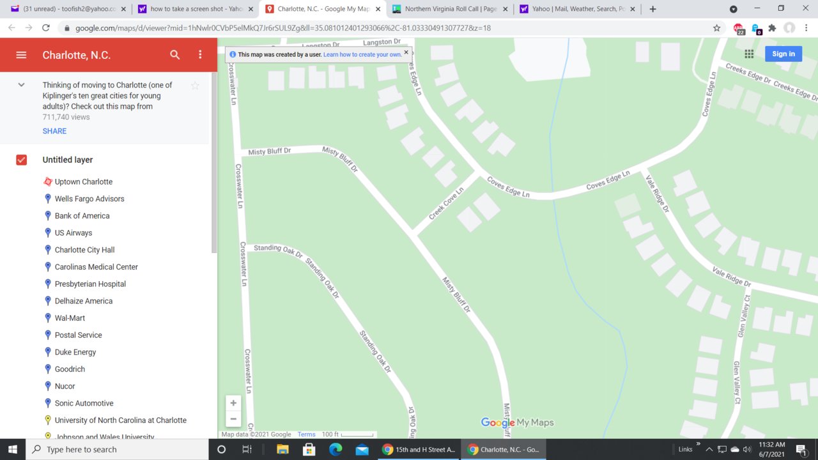This screenshot has width=818, height=460.
Task: Close the user-created map notice
Action: (406, 53)
